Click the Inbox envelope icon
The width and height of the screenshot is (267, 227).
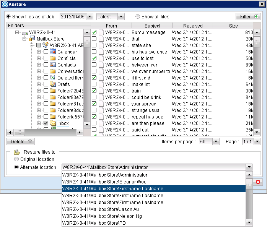click(x=53, y=123)
